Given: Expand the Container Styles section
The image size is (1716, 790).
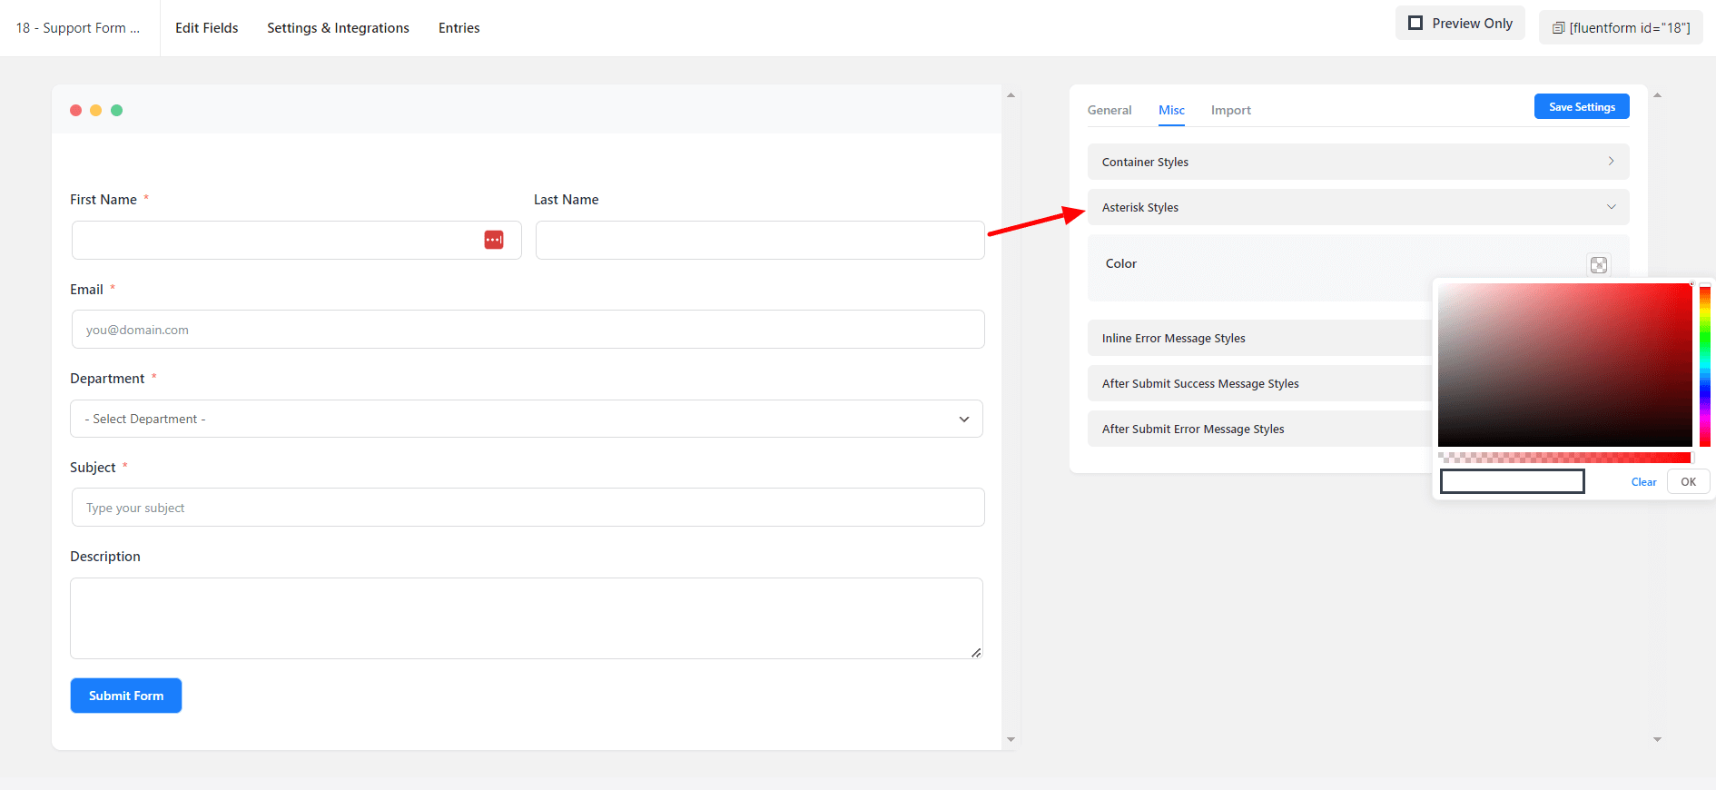Looking at the screenshot, I should (1357, 162).
